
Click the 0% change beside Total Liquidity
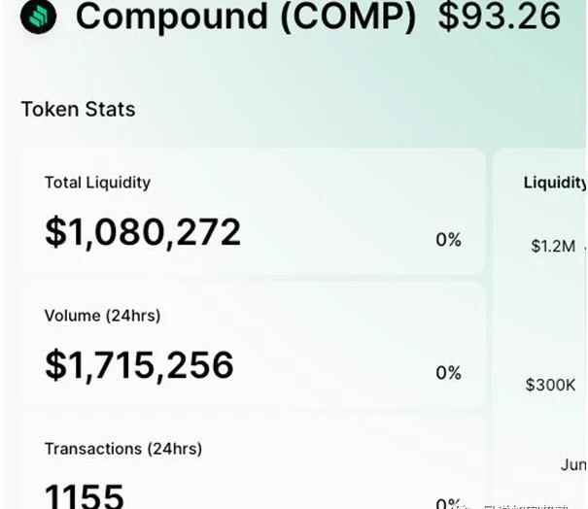tap(448, 240)
